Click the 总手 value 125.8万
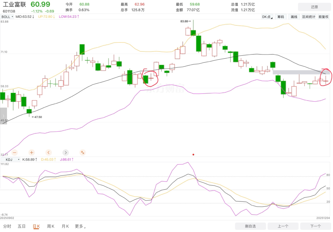The height and width of the screenshot is (232, 333). (138, 10)
